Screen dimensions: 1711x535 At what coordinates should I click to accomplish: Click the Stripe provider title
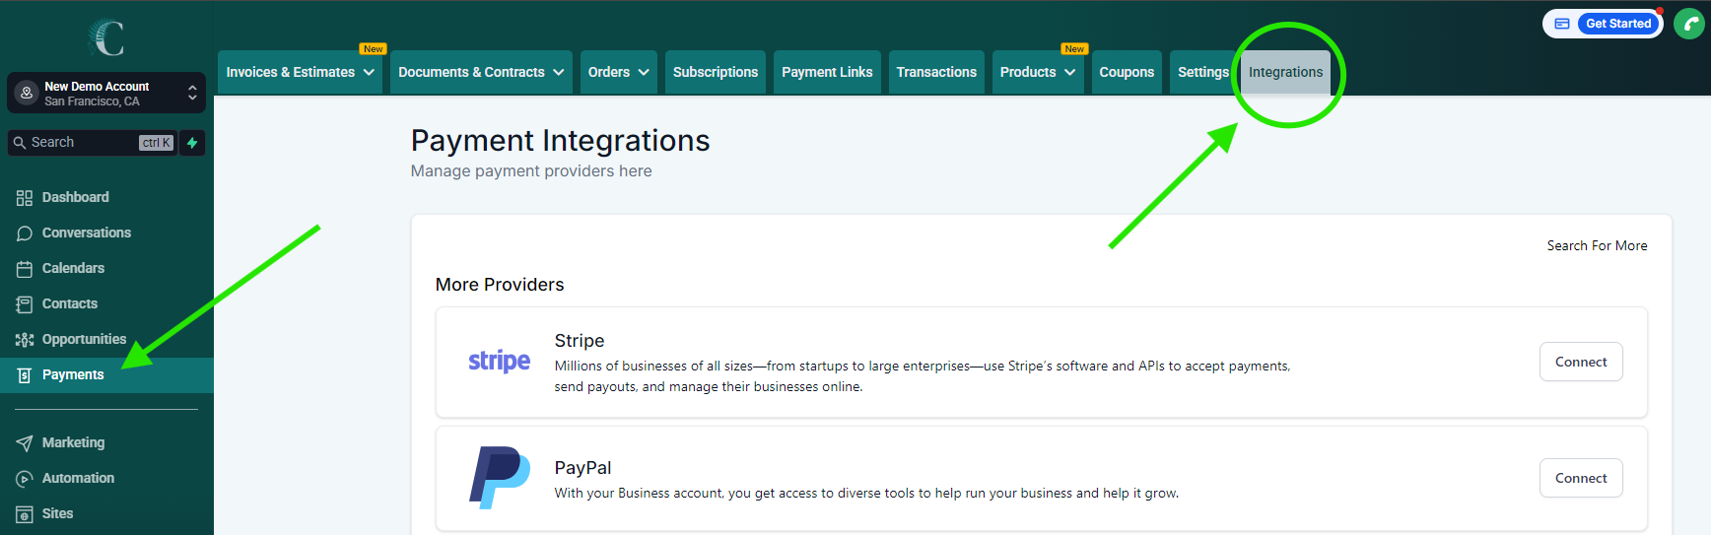(x=580, y=341)
